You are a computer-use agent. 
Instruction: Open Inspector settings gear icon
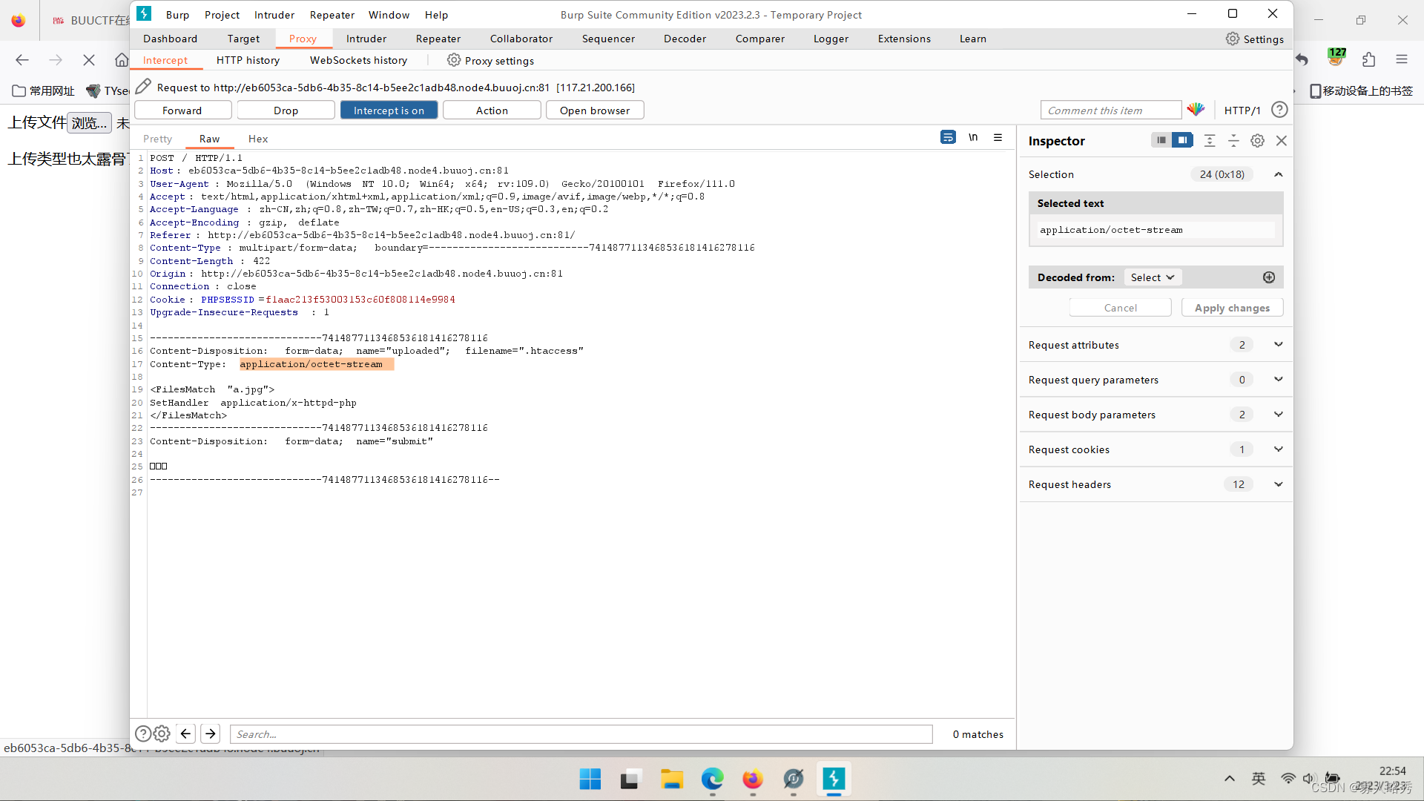click(1258, 140)
